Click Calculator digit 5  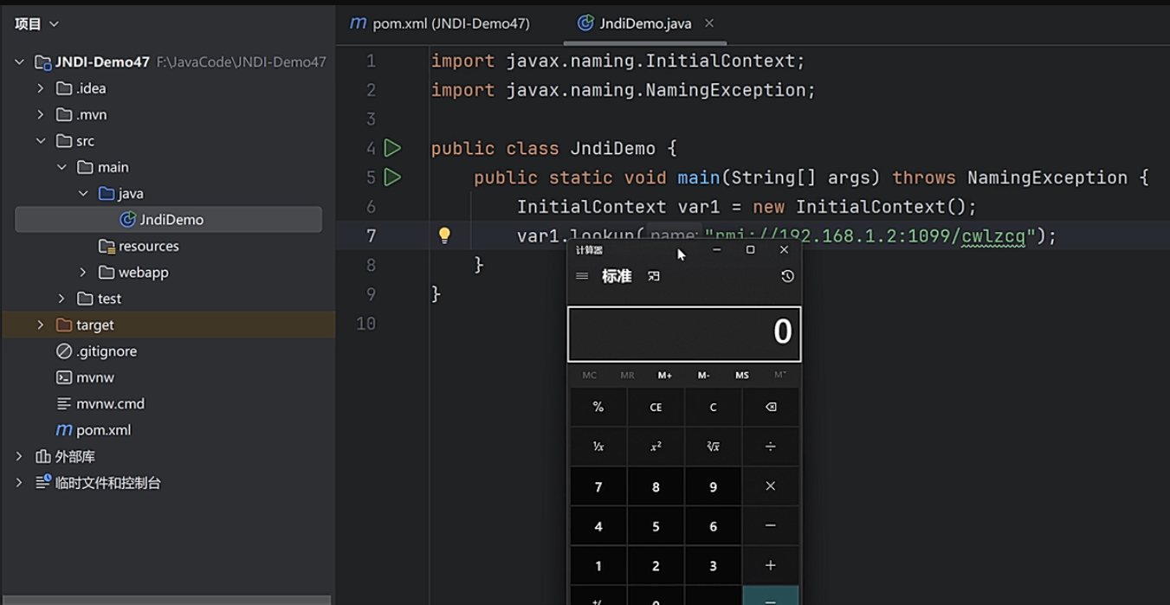click(656, 526)
